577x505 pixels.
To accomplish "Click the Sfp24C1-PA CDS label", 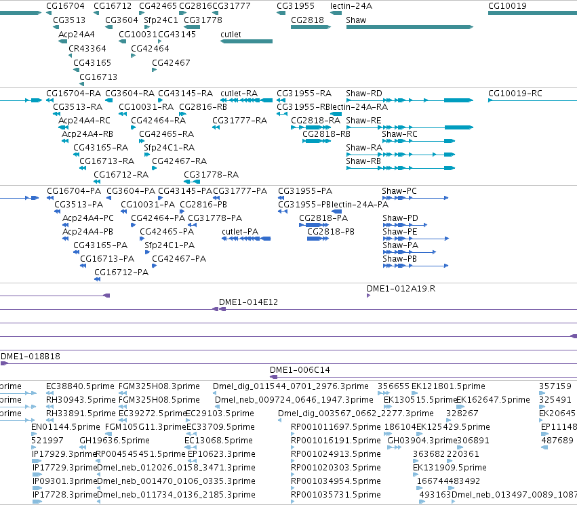I will click(x=170, y=245).
